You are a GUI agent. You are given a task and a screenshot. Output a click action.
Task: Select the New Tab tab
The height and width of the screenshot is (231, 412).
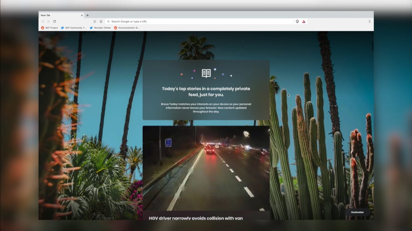[x=58, y=15]
